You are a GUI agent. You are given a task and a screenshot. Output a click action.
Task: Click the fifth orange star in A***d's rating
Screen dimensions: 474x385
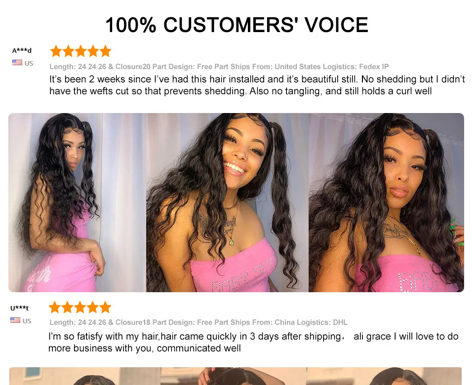click(x=105, y=51)
